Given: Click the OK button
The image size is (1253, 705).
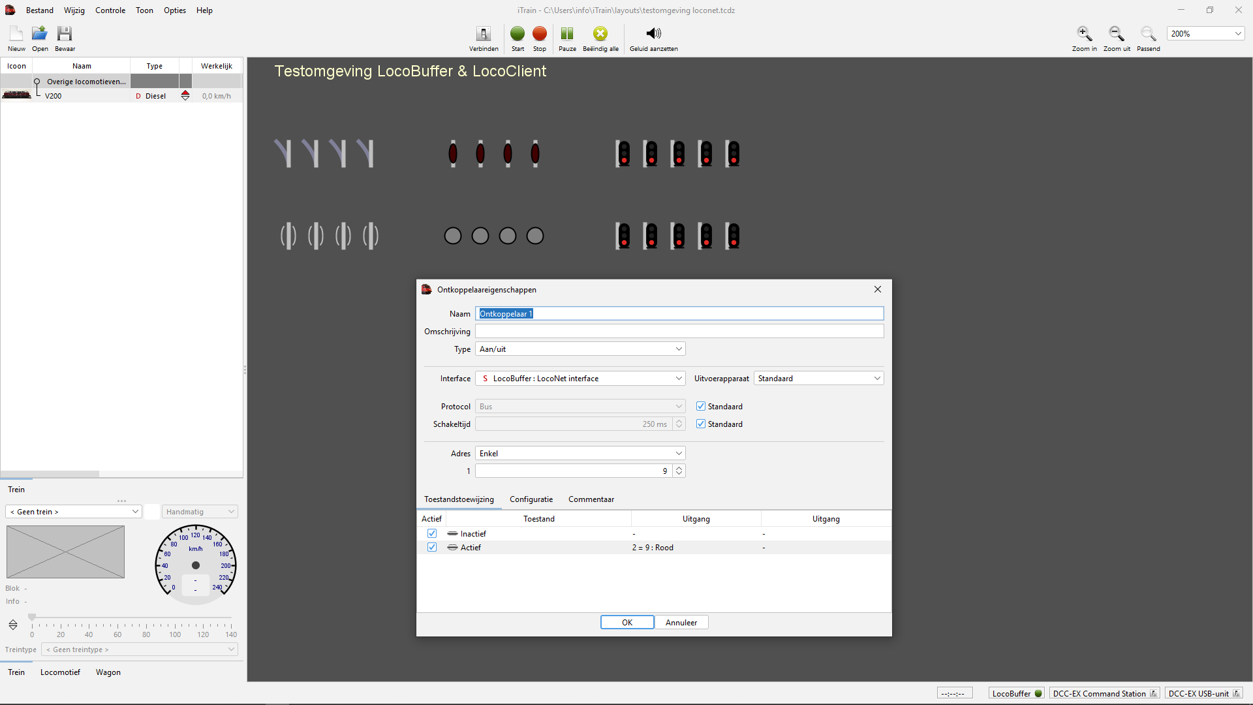Looking at the screenshot, I should click(x=626, y=623).
